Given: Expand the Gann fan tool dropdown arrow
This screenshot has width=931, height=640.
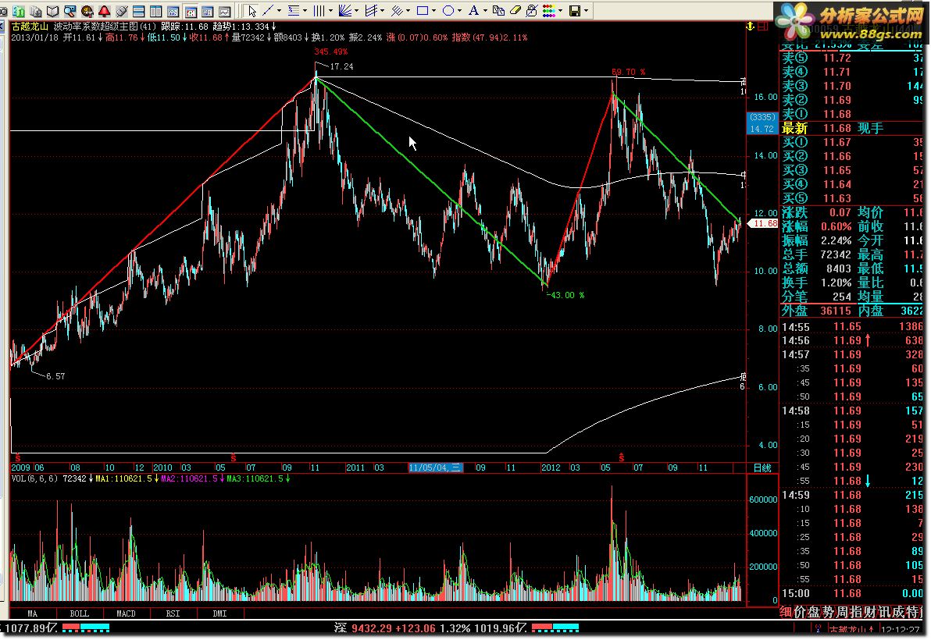Looking at the screenshot, I should pyautogui.click(x=357, y=11).
